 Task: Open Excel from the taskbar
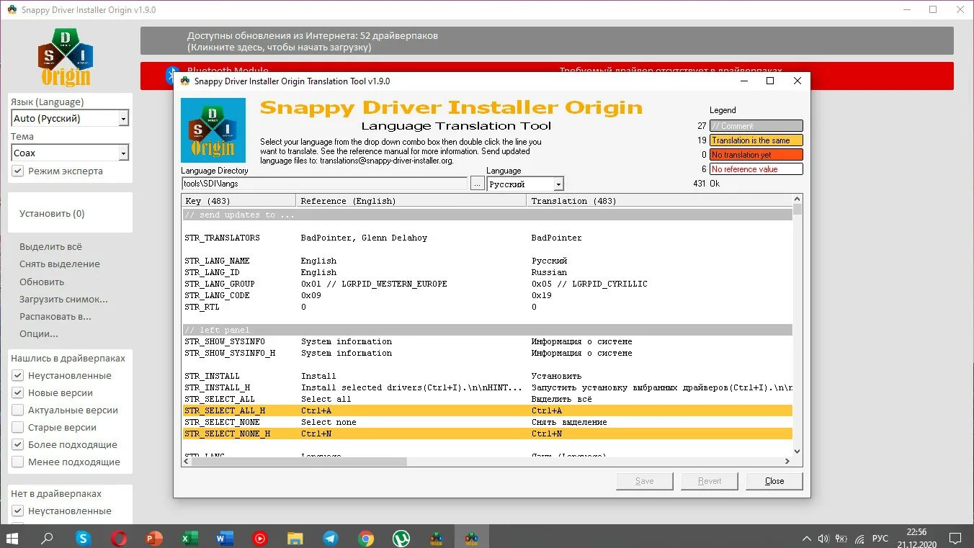click(x=189, y=538)
